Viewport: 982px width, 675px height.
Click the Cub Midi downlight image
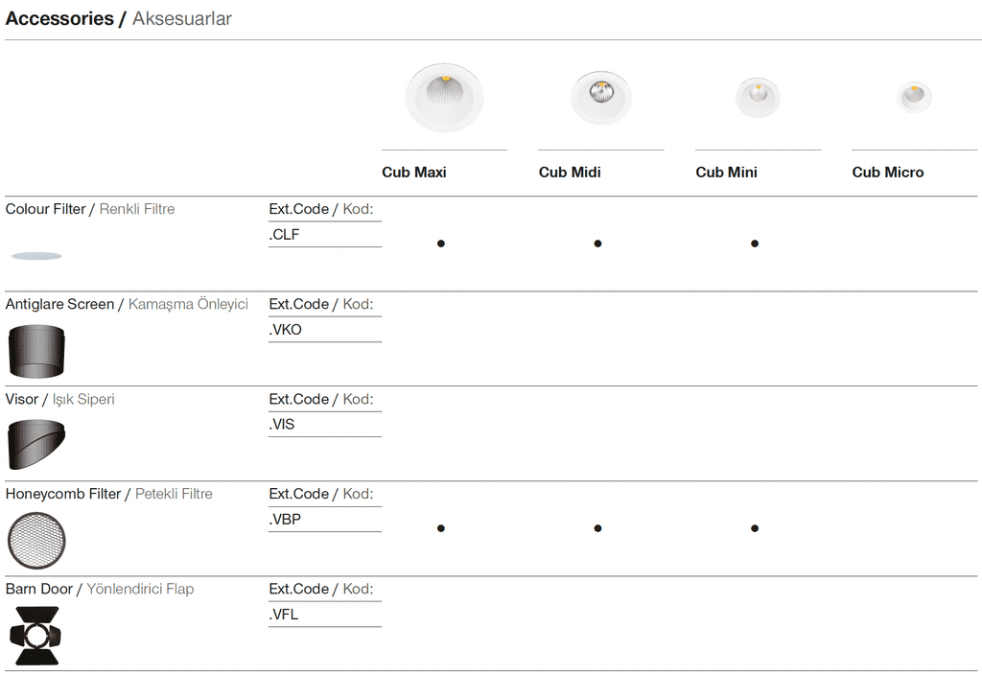pyautogui.click(x=601, y=97)
